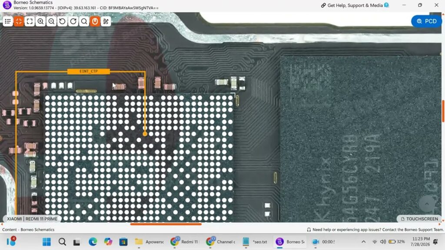
Task: Click the orange highlighted BGA pad
Action: [x=145, y=134]
